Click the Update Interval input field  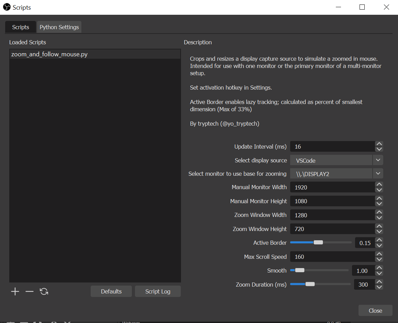coord(332,147)
